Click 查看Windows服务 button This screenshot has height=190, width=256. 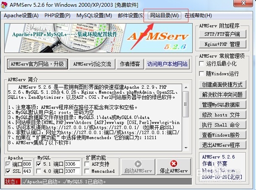pyautogui.click(x=222, y=135)
